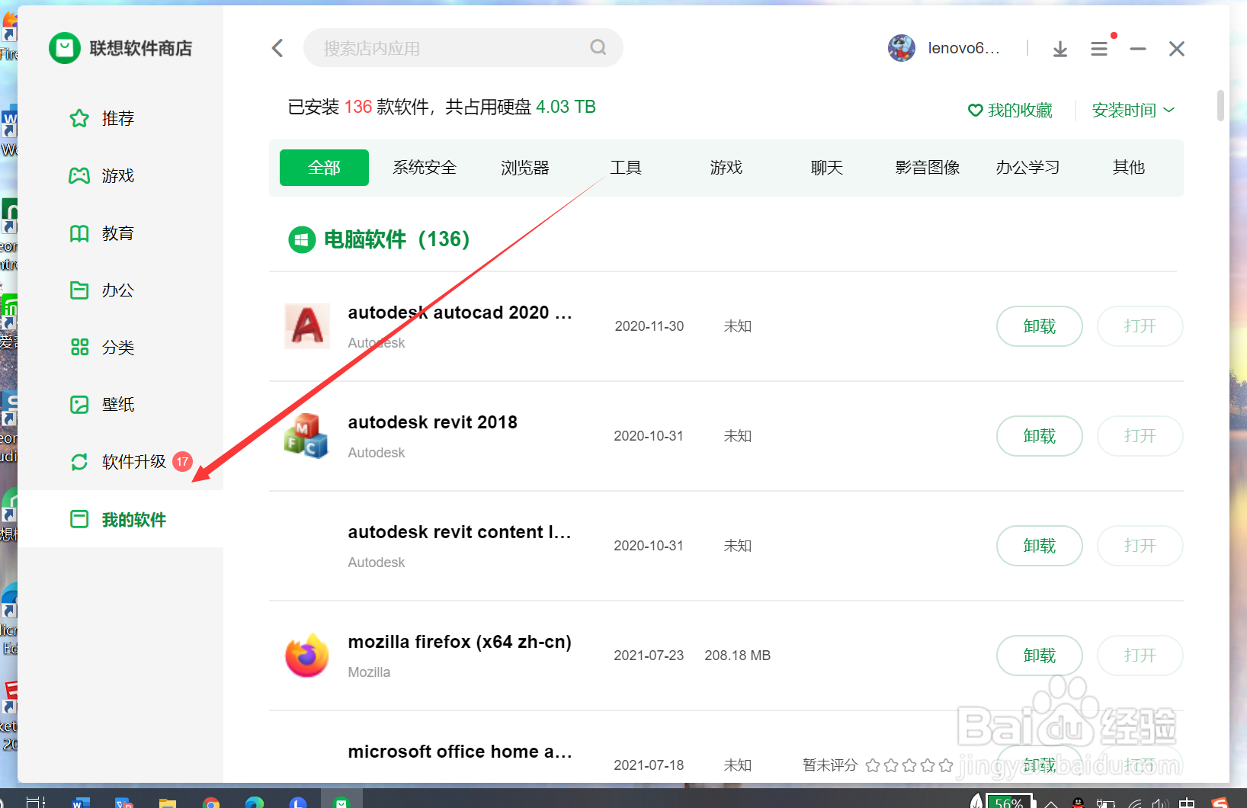
Task: Click the Sogou input method tray icon
Action: tap(1220, 802)
